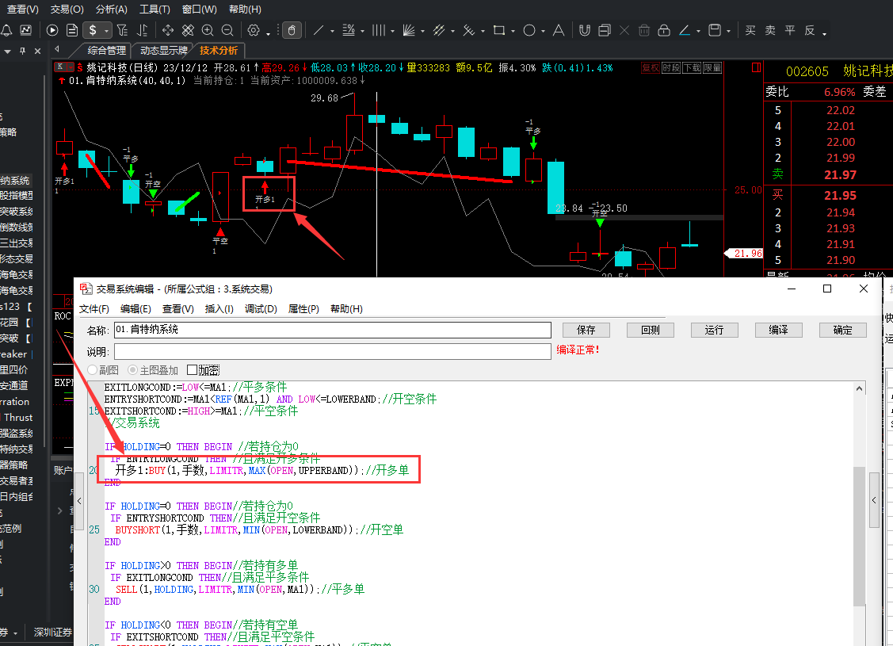Click the dollar sign trading icon
893x646 pixels.
[93, 30]
